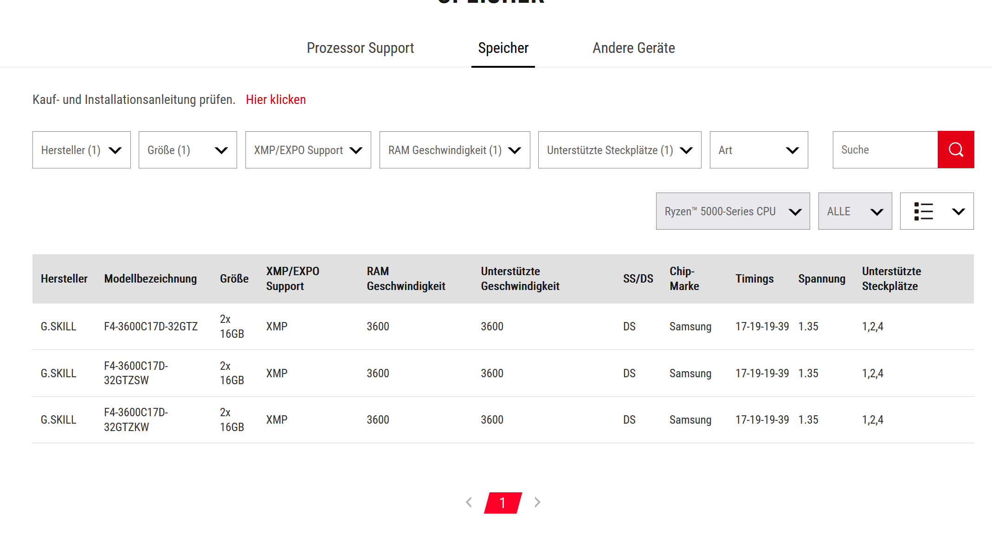Select page 1 in the pagination
This screenshot has height=535, width=992.
[502, 503]
